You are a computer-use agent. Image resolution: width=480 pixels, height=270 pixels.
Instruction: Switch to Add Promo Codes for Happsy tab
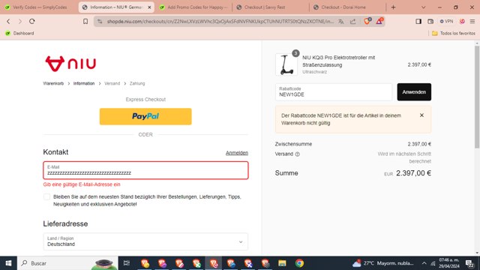193,7
